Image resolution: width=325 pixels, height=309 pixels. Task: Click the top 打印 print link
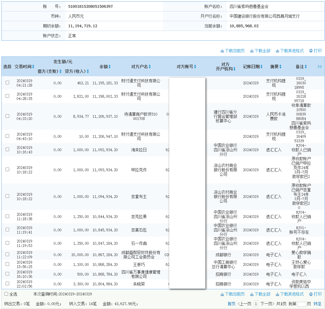315,51
